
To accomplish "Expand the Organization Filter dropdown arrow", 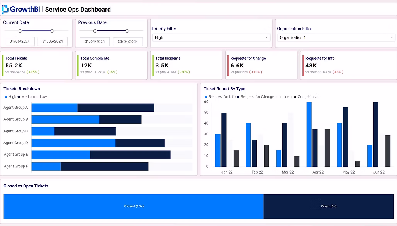I will click(x=392, y=37).
